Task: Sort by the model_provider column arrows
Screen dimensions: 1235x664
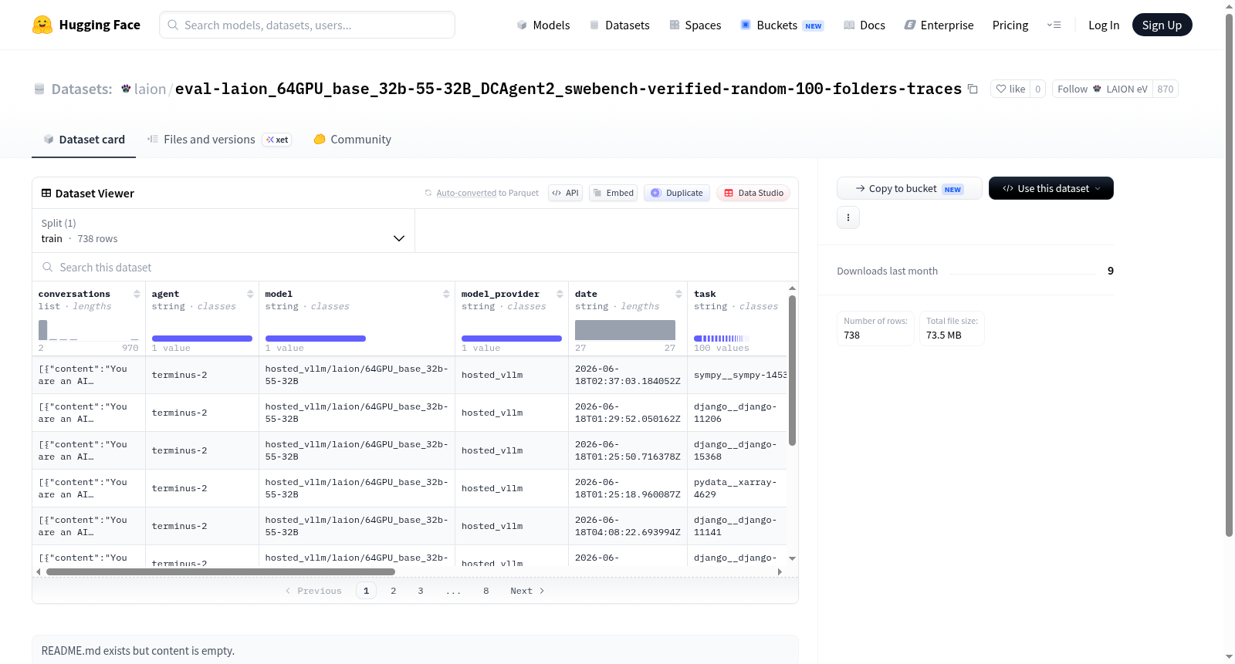Action: coord(560,294)
